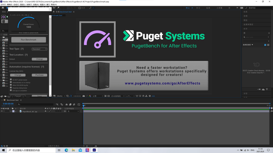273x153 pixels.
Task: Click the timeline layer search field
Action: [35, 105]
